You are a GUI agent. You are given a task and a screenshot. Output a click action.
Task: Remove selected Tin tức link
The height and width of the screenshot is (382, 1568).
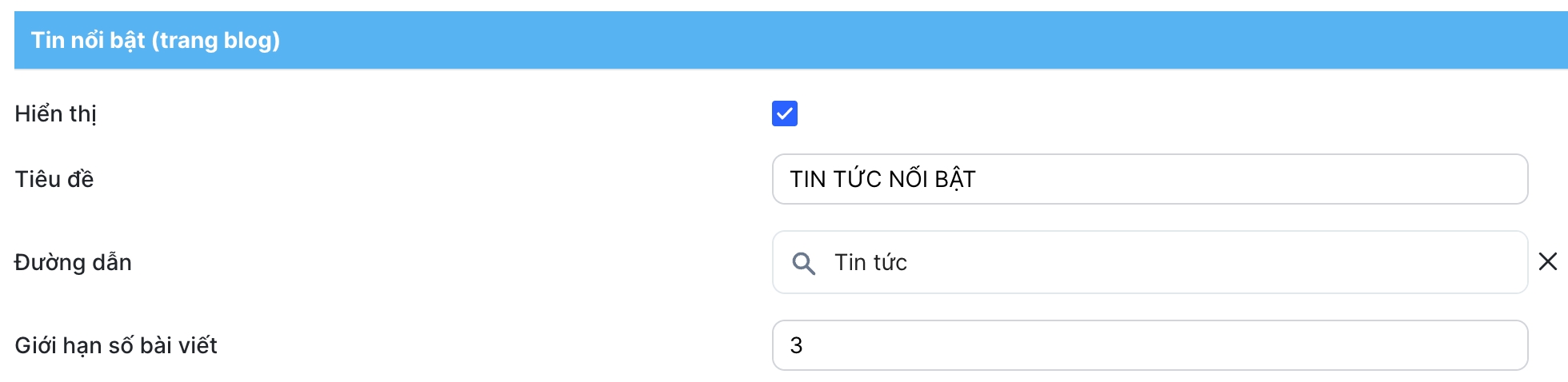[x=1547, y=262]
